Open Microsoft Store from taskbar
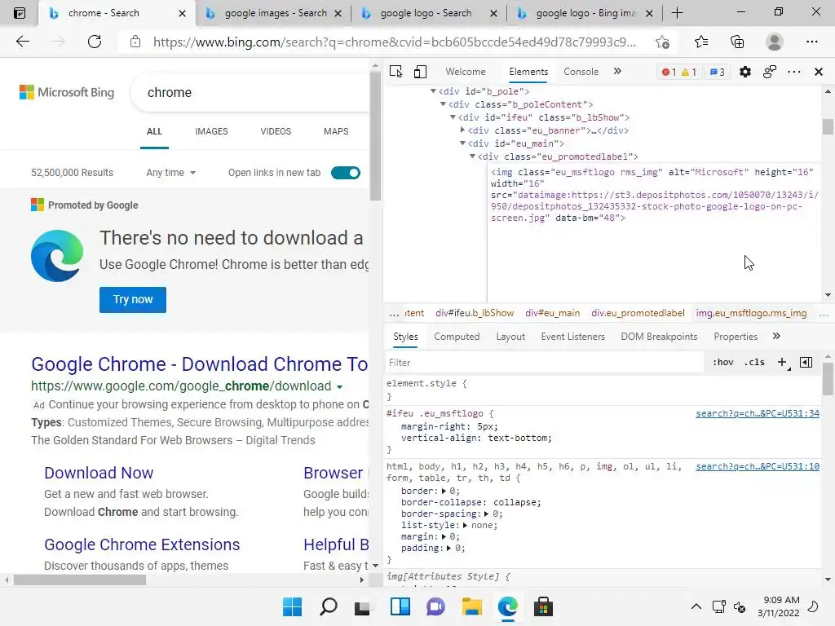This screenshot has height=626, width=835. (543, 606)
